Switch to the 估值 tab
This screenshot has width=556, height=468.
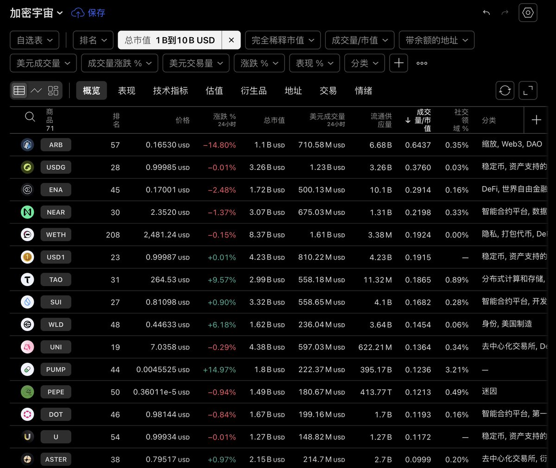click(x=214, y=91)
